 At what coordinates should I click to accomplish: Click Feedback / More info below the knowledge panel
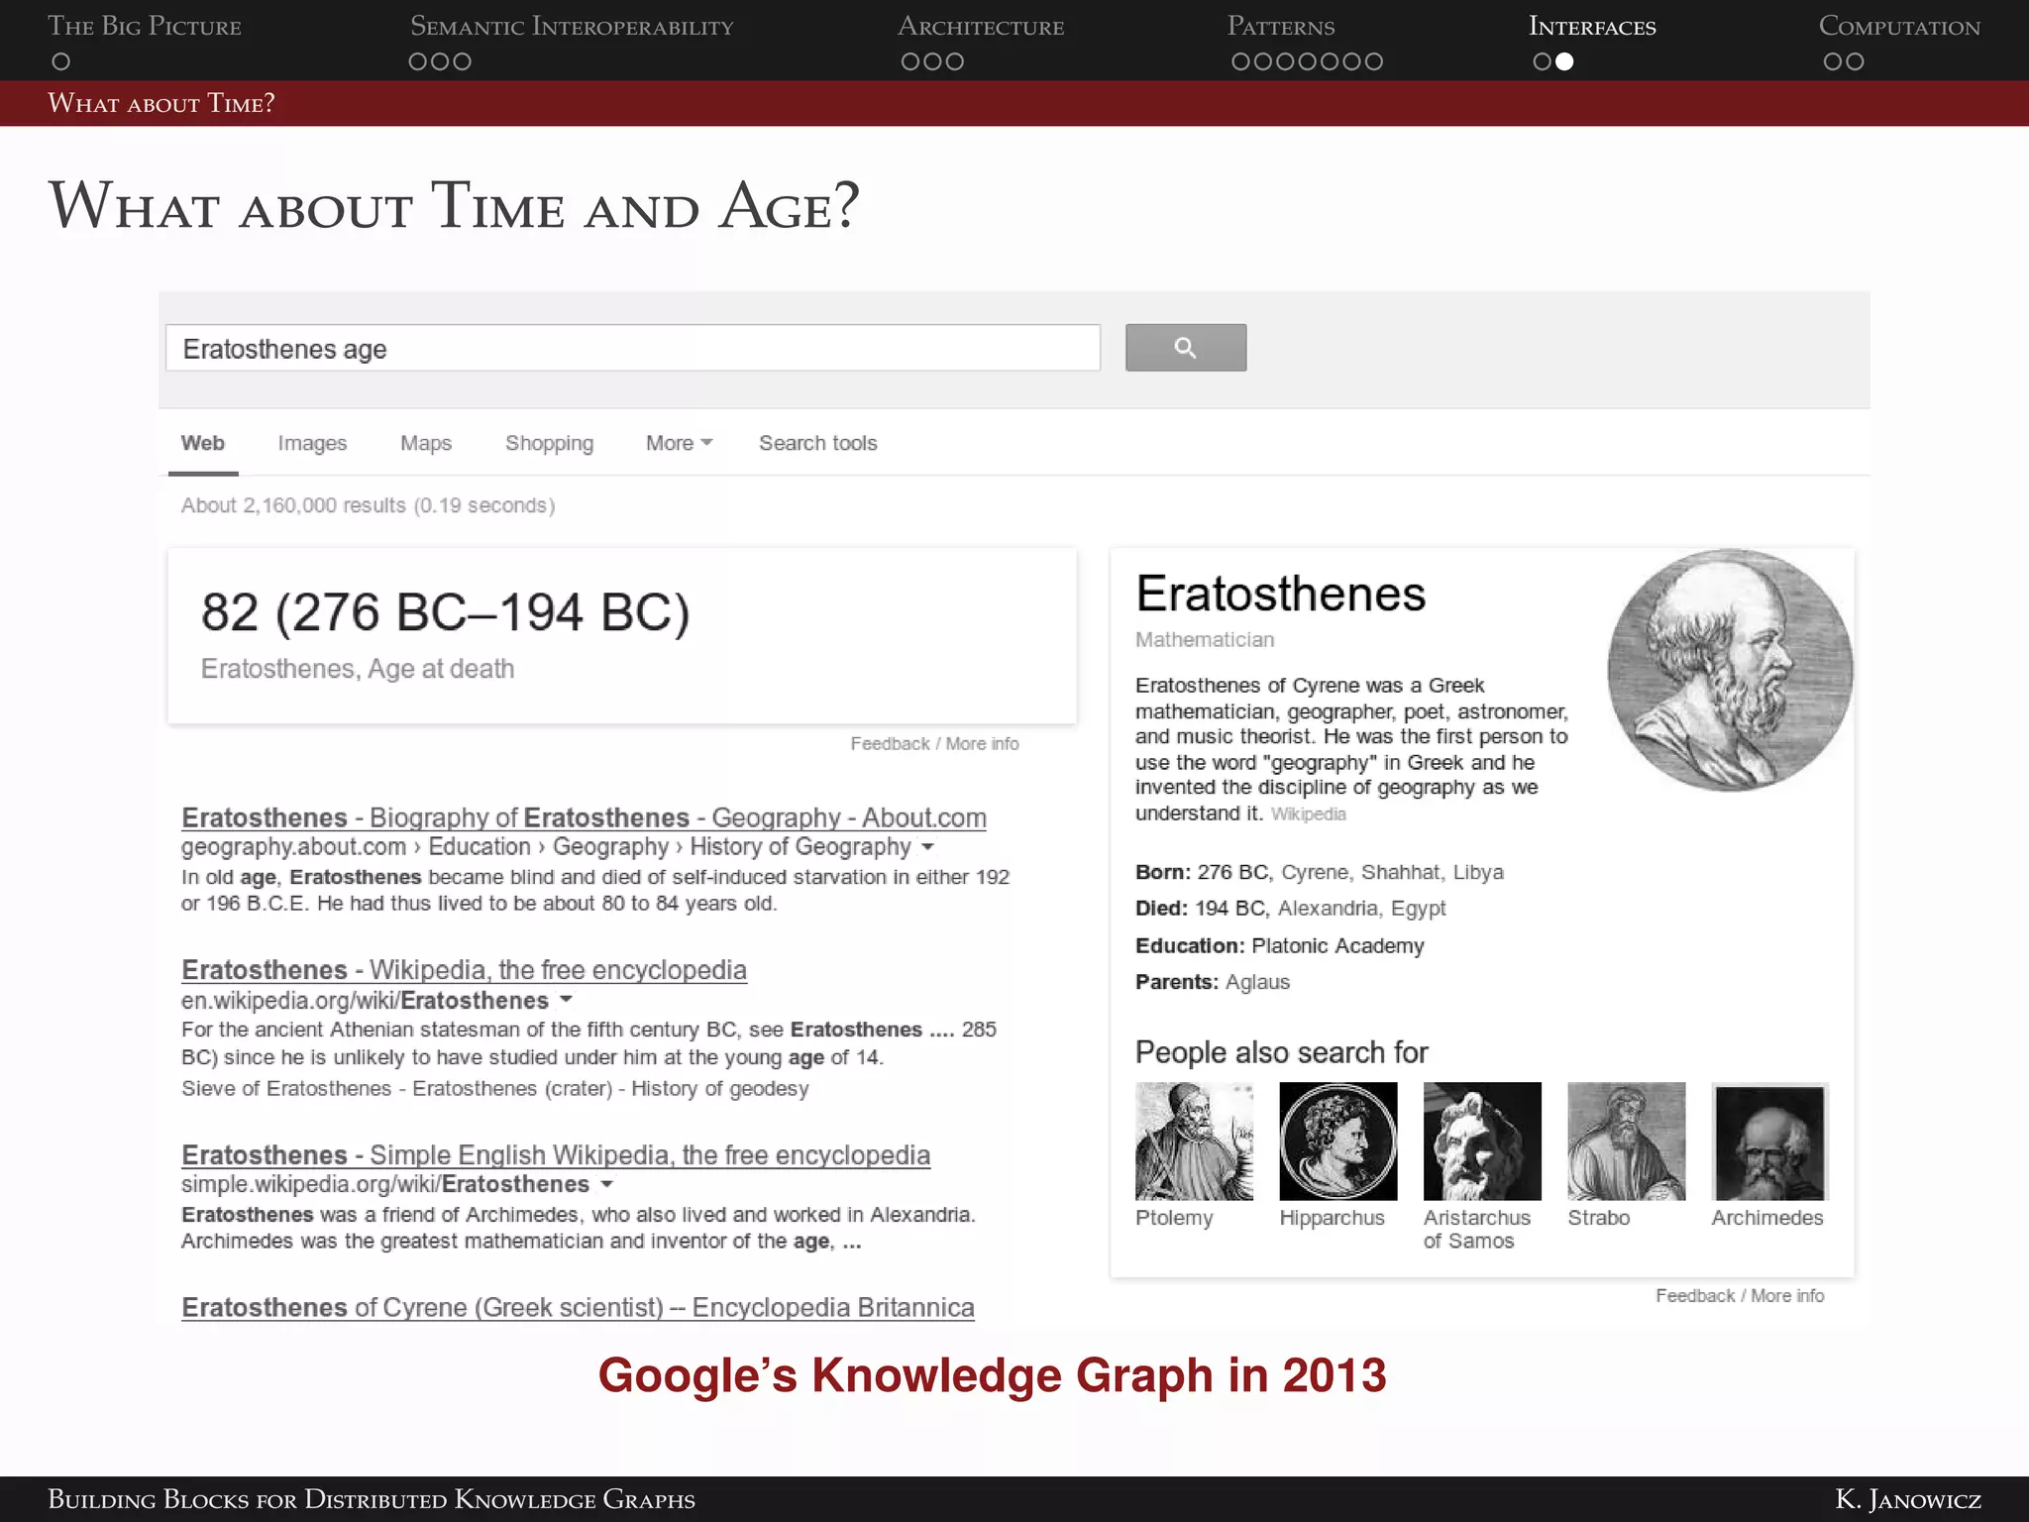tap(1740, 1295)
